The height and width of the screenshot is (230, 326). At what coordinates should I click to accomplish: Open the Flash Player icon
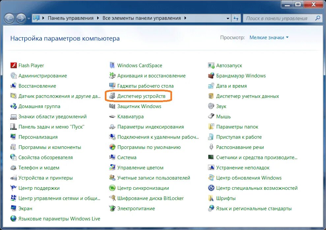coord(14,66)
